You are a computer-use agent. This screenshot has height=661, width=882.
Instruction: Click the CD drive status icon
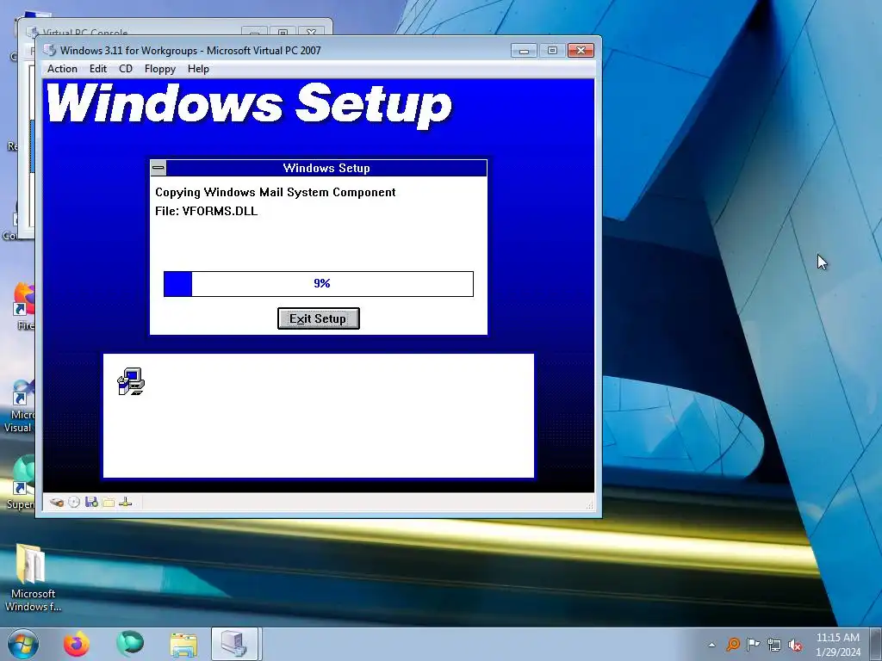[74, 503]
